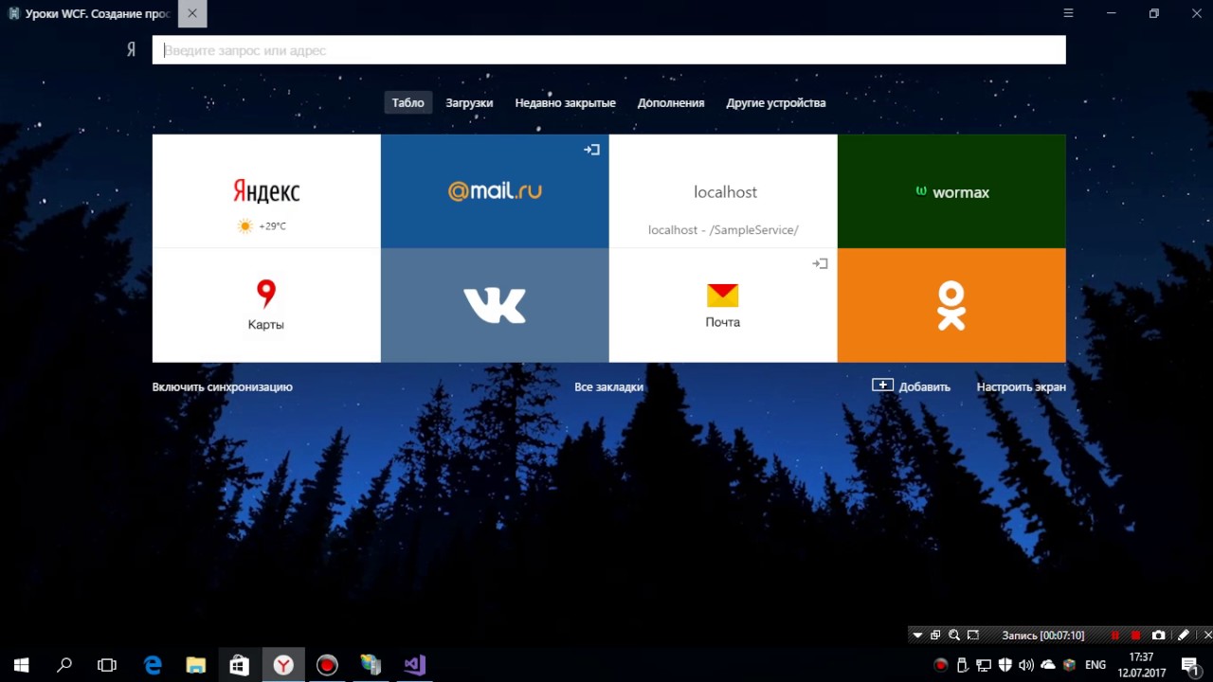Stop the screen recording

pos(1135,636)
